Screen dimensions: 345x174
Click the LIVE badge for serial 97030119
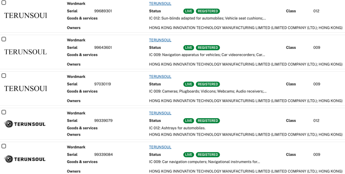point(188,84)
